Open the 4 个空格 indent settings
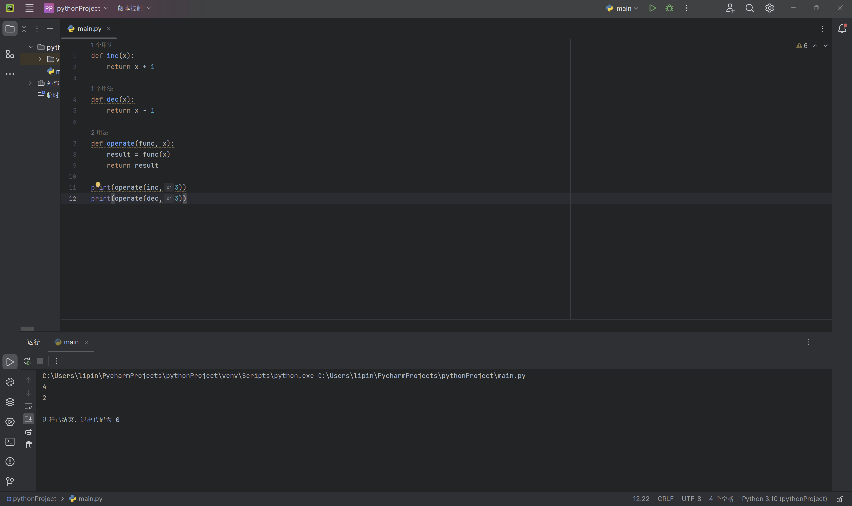 pyautogui.click(x=721, y=499)
